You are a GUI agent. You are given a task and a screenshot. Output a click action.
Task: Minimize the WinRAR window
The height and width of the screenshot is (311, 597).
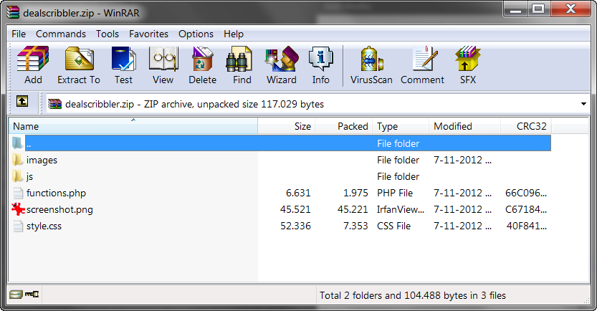click(x=516, y=9)
